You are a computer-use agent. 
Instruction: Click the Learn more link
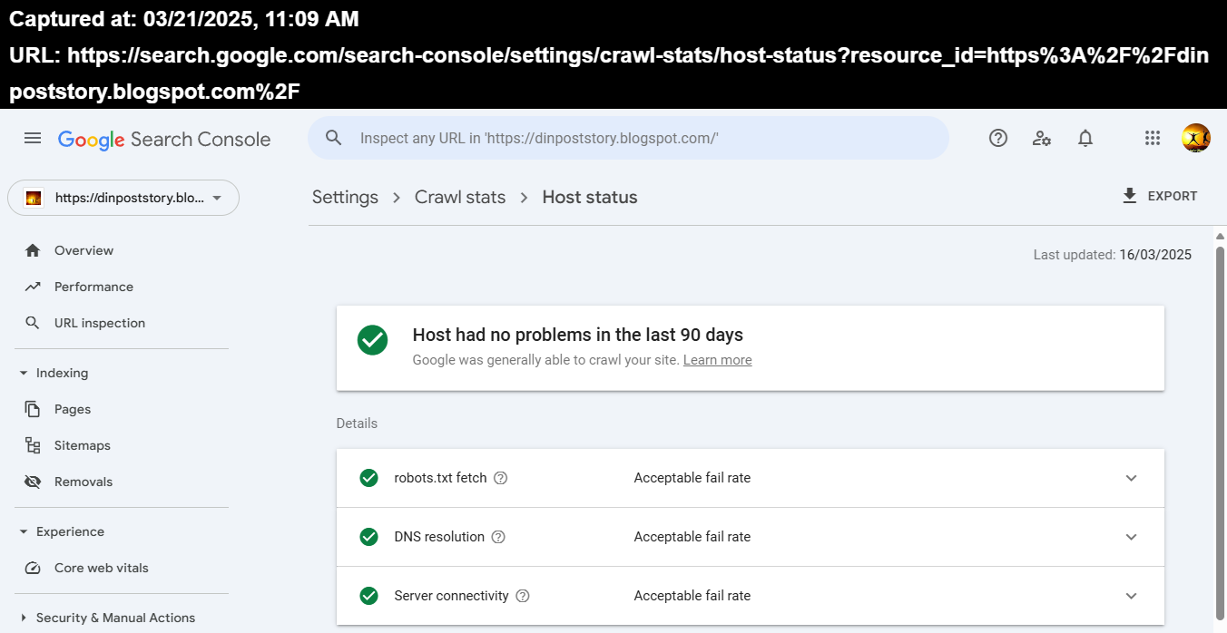point(717,360)
